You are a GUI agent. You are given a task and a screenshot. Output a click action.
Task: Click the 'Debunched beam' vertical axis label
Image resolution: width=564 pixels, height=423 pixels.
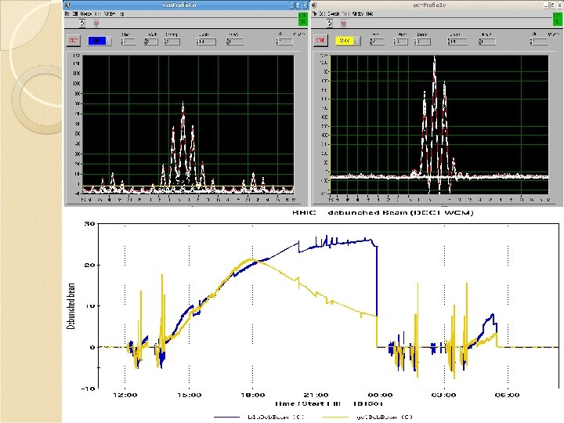point(70,306)
